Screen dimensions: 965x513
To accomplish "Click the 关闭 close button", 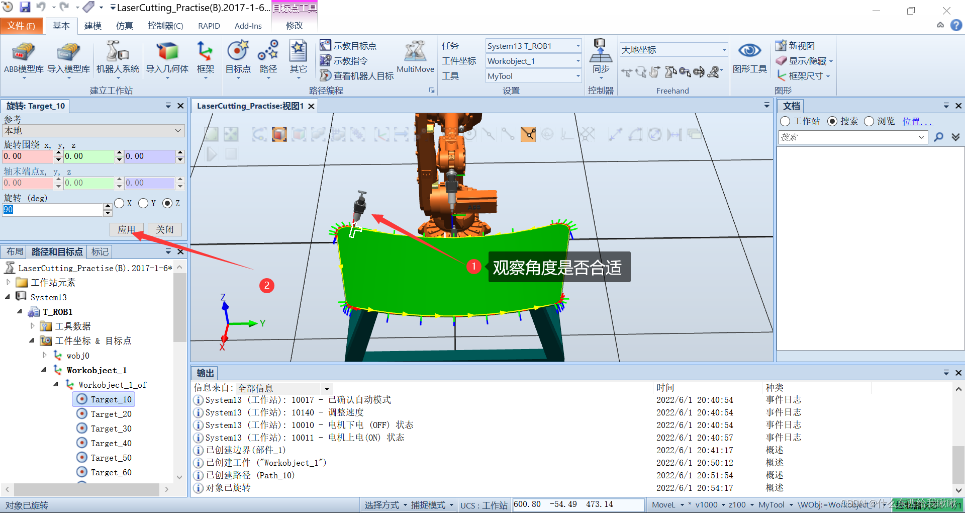I will coord(165,230).
